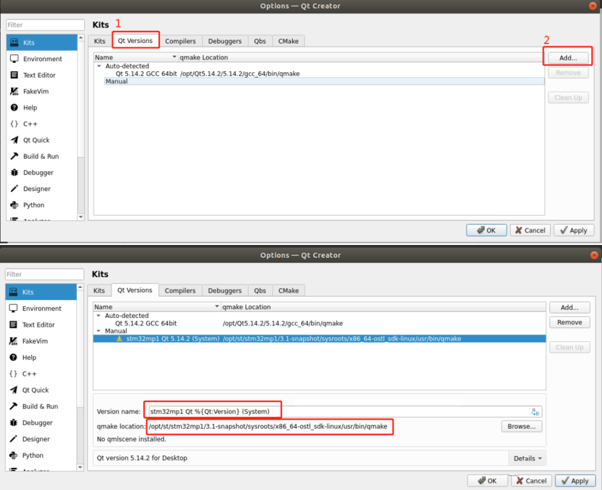Switch to the CMake tab

pyautogui.click(x=288, y=41)
